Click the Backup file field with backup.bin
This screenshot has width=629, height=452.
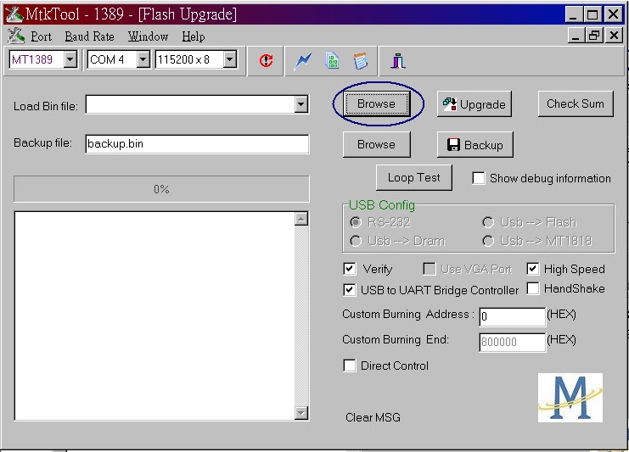[x=197, y=144]
